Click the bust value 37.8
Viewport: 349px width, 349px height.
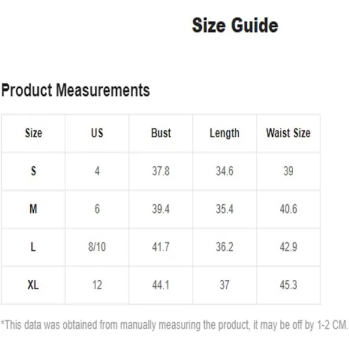pyautogui.click(x=161, y=171)
